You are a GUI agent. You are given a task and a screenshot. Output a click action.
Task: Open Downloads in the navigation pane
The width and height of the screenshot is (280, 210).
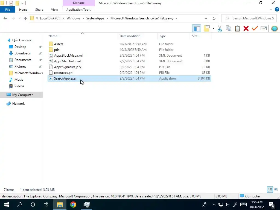click(22, 53)
